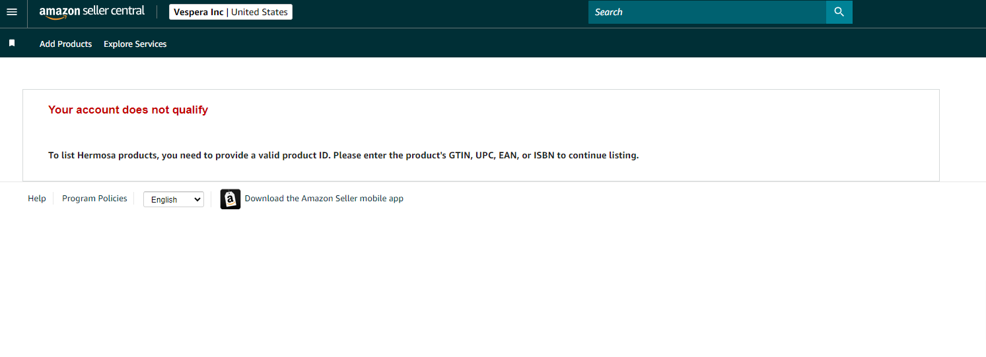This screenshot has height=357, width=986.
Task: Click the bookmark icon in the navigation bar
Action: click(12, 44)
